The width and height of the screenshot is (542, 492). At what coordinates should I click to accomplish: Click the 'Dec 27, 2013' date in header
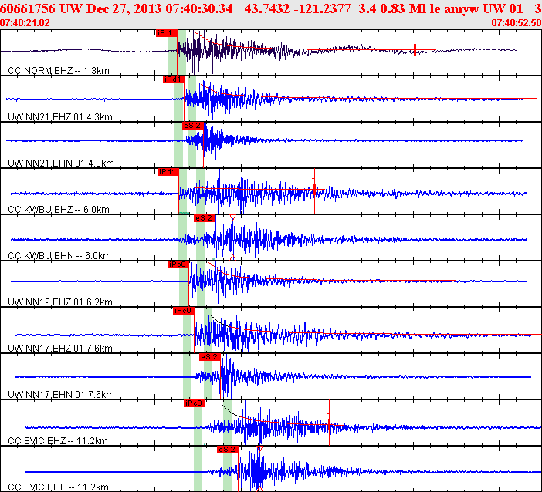tap(124, 8)
